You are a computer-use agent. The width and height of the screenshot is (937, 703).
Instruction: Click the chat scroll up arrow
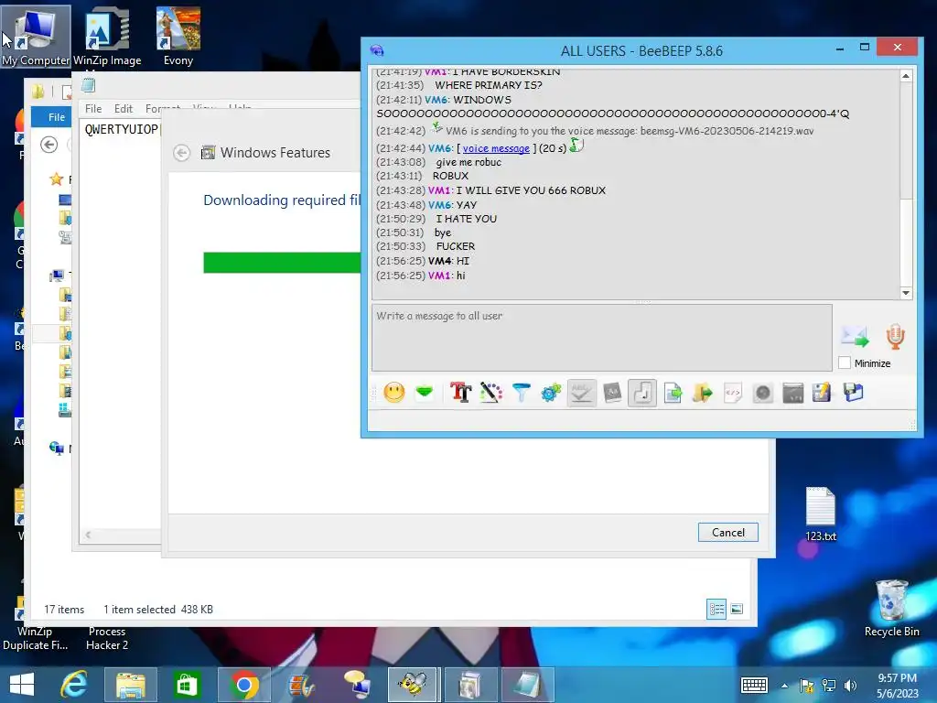[906, 76]
